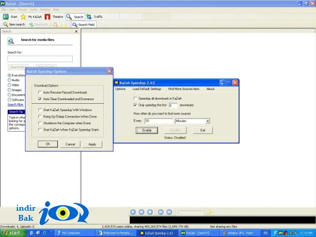The height and width of the screenshot is (237, 316).
Task: Start a New search
Action: (14, 24)
